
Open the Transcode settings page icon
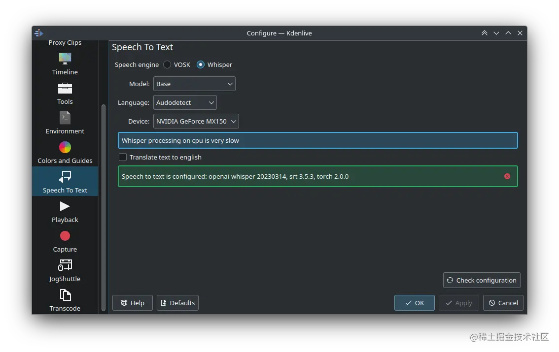point(65,295)
